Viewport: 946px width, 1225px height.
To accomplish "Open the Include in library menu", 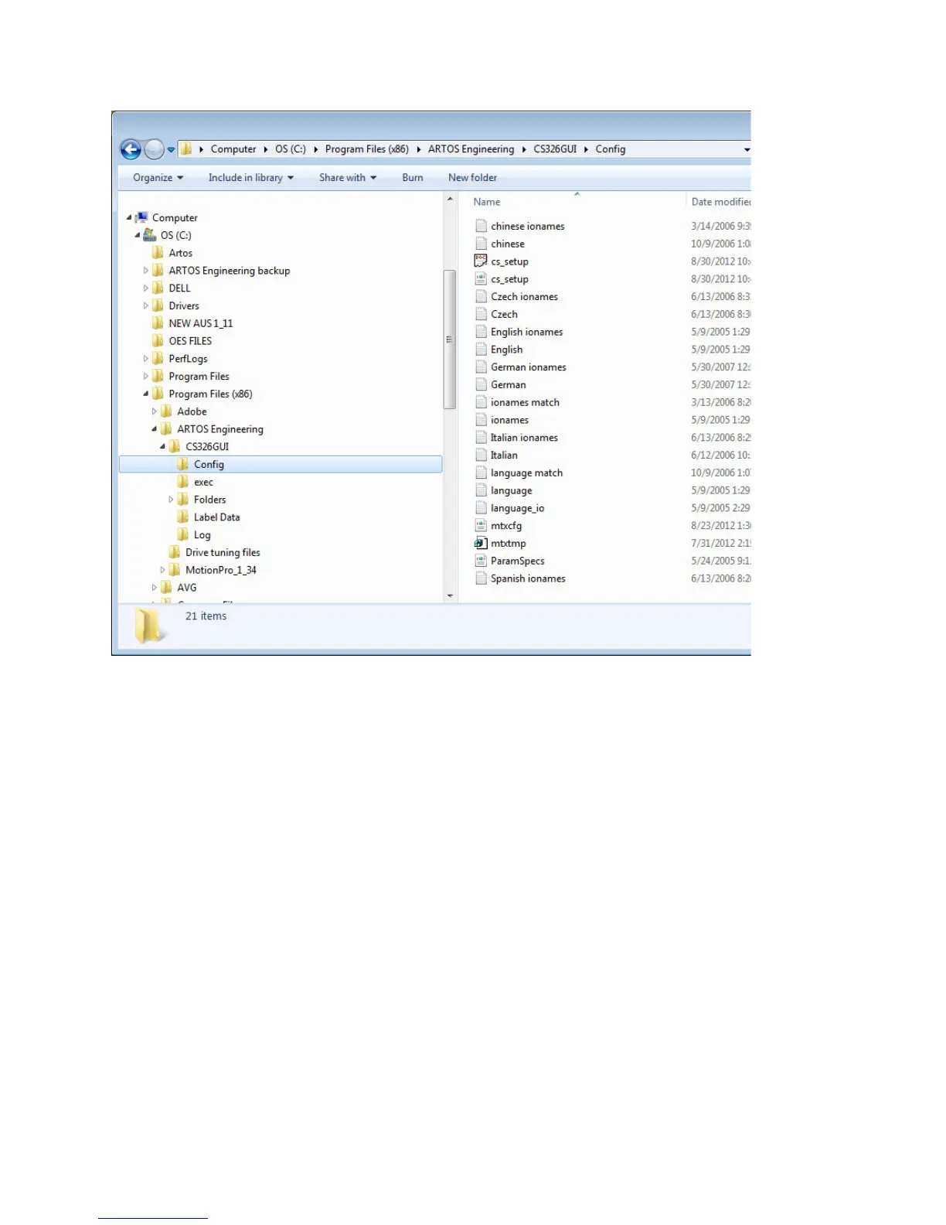I will tap(251, 178).
